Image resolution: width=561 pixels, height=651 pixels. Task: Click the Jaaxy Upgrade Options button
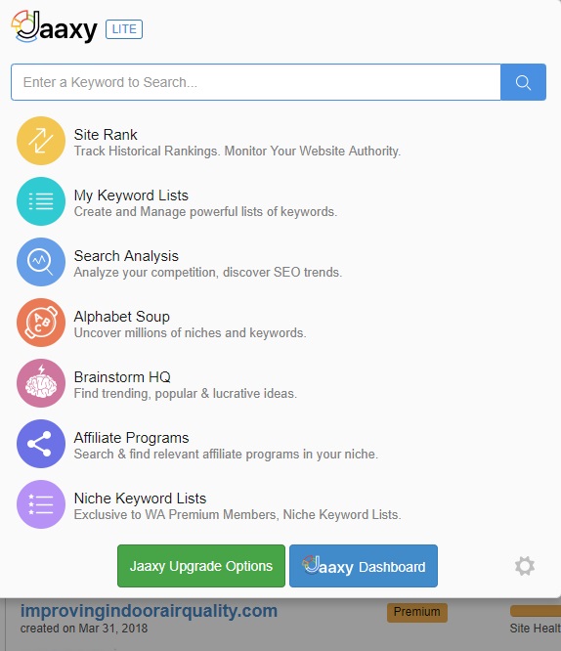[x=201, y=566]
